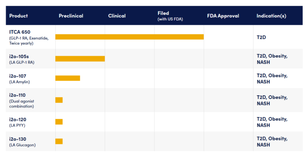The height and width of the screenshot is (161, 308).
Task: Click the ITCA 650 progress bar
Action: click(129, 37)
